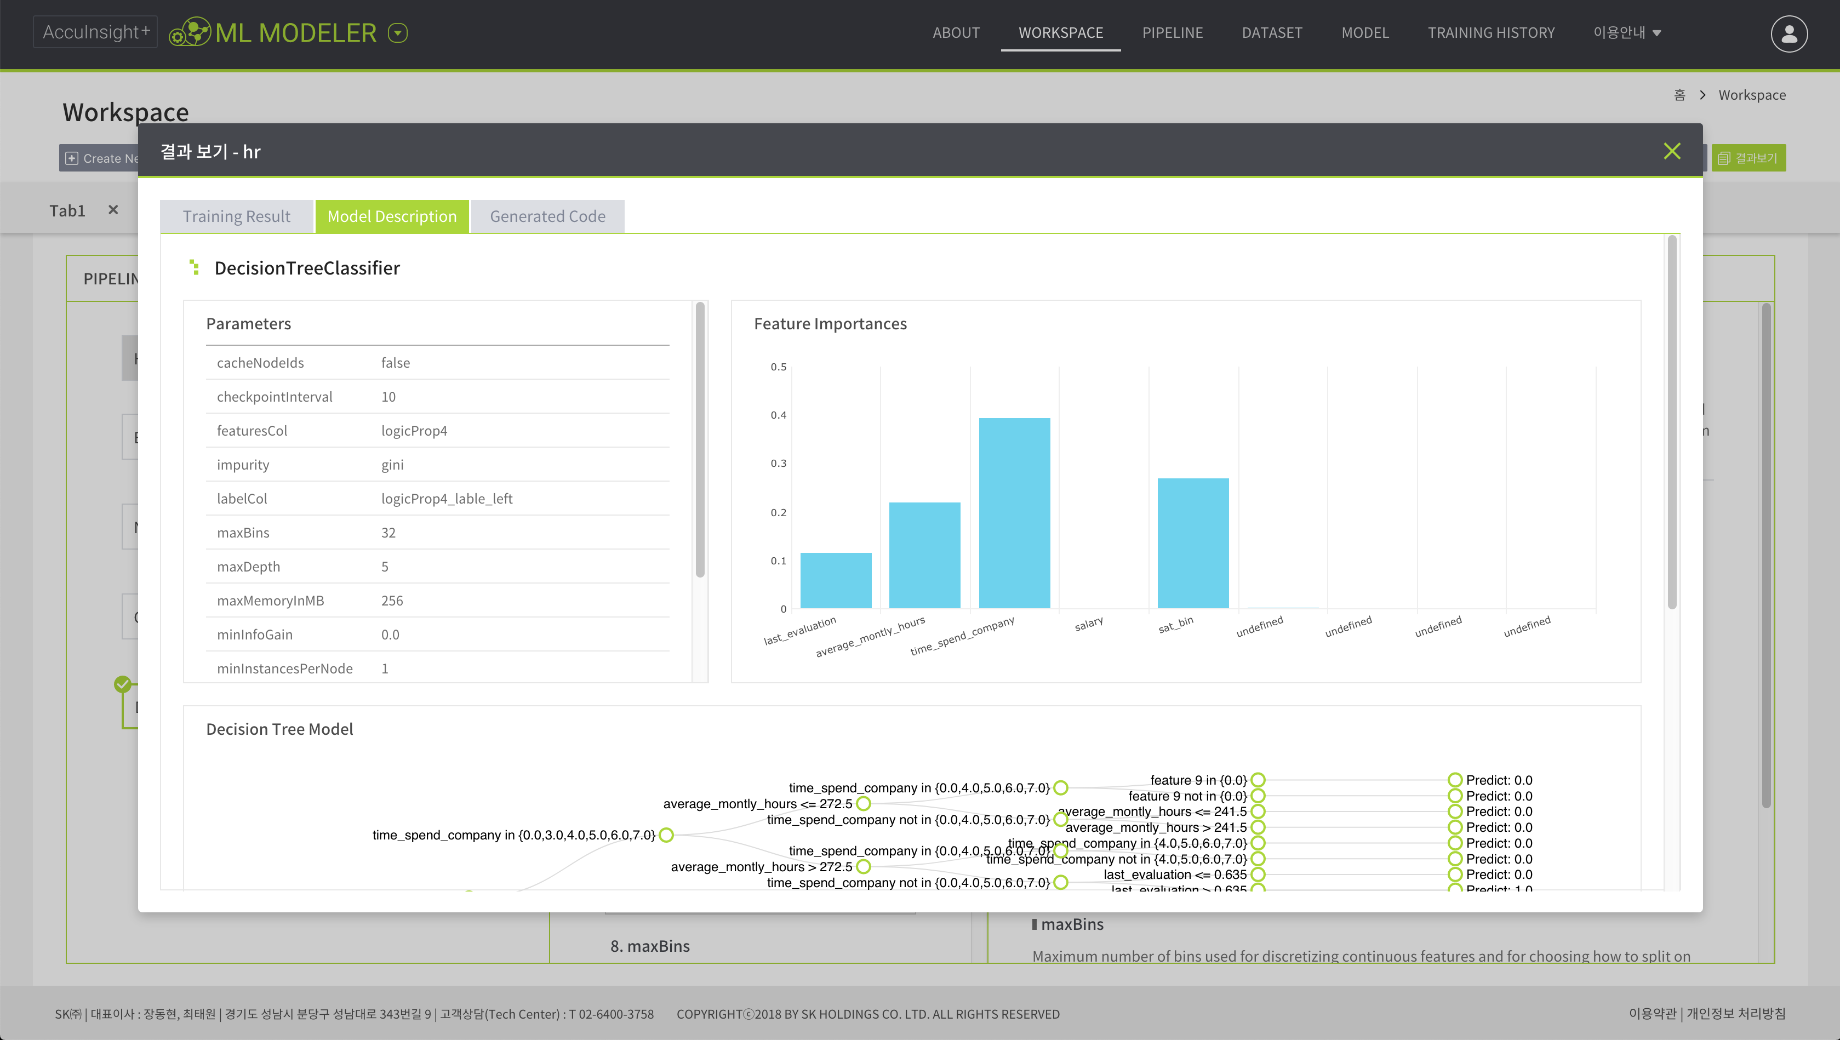Screen dimensions: 1840x1040
Task: Click the workspace scrollbar behind dialog
Action: tap(1765, 555)
